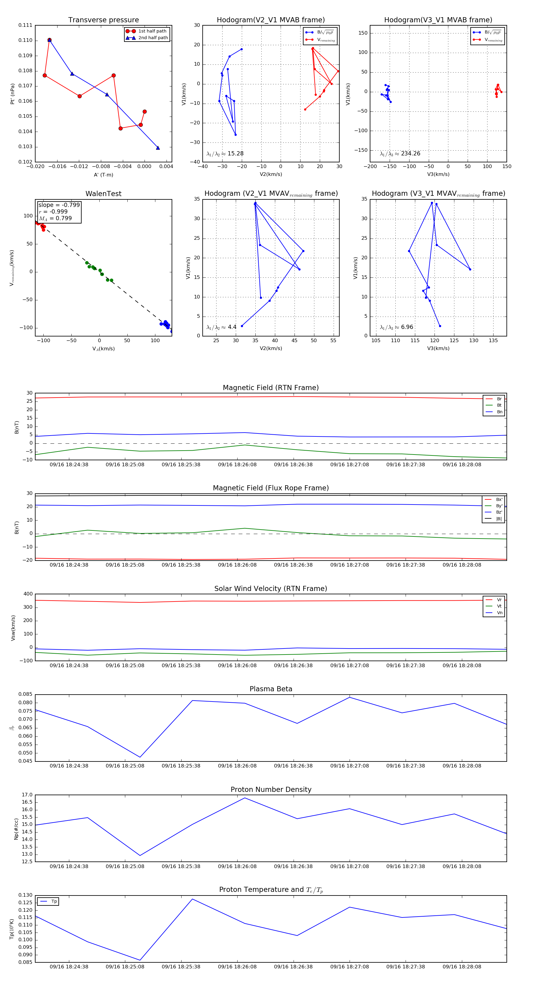Image resolution: width=542 pixels, height=994 pixels.
Task: Select the "Bz'" legend entry
Action: pyautogui.click(x=494, y=512)
